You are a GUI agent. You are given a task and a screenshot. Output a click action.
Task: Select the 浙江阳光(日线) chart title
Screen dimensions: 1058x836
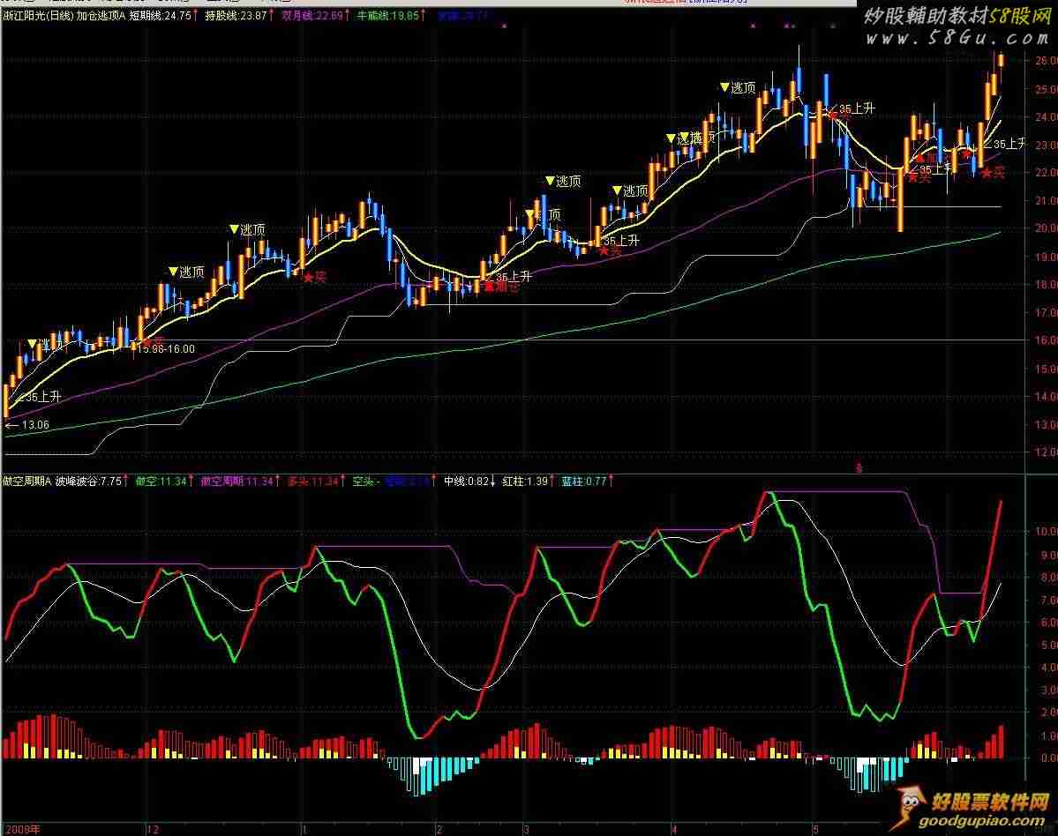click(x=37, y=15)
